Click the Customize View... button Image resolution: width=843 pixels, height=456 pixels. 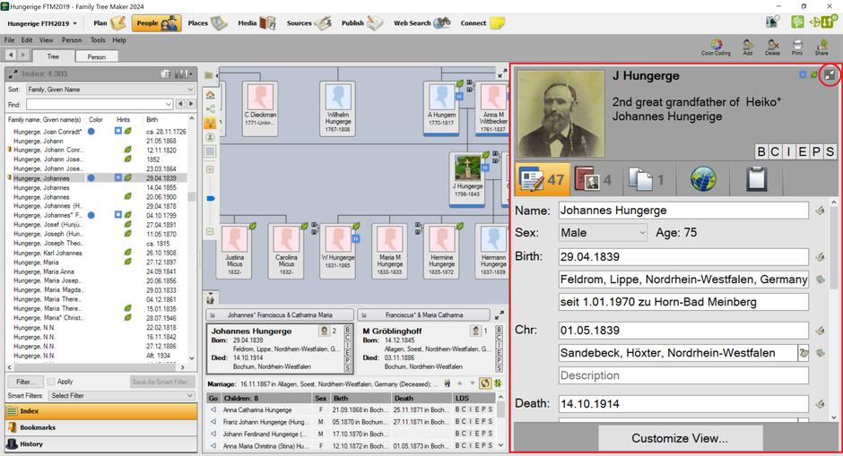click(680, 438)
